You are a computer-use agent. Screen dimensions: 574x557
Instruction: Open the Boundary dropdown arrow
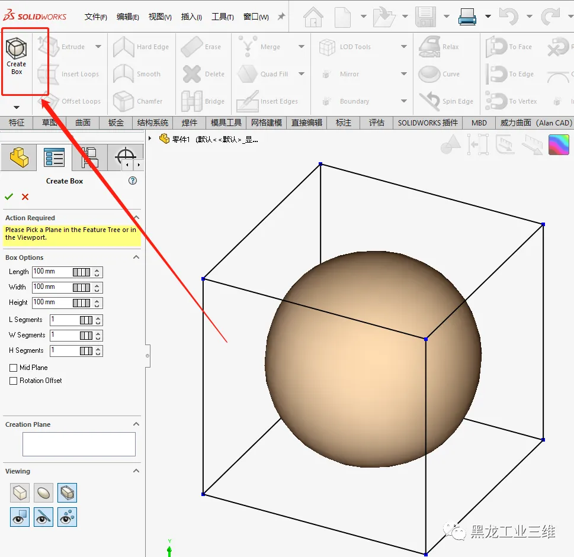404,101
